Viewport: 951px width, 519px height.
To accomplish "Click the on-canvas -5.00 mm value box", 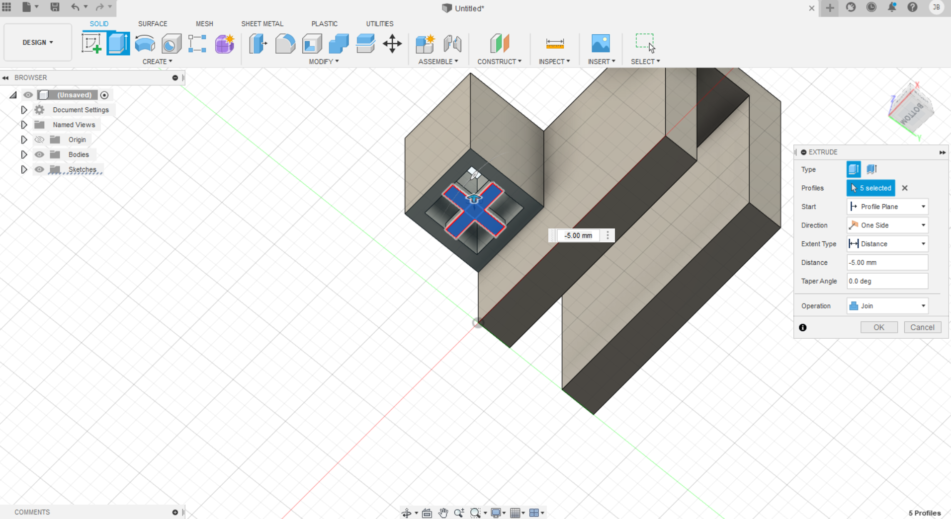I will pyautogui.click(x=578, y=235).
